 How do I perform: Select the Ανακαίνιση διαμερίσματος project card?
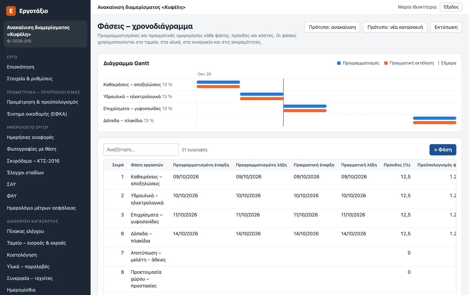pos(45,34)
